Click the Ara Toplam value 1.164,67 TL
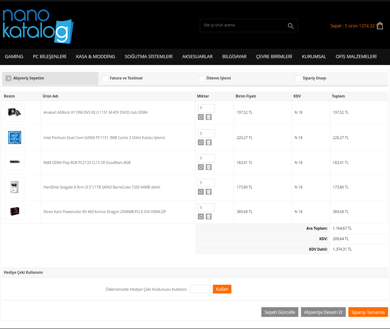 342,228
